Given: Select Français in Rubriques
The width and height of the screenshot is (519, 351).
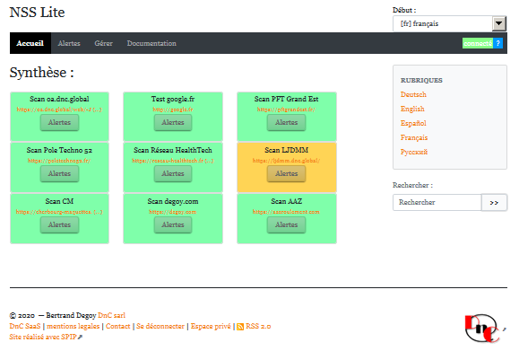Looking at the screenshot, I should 414,137.
